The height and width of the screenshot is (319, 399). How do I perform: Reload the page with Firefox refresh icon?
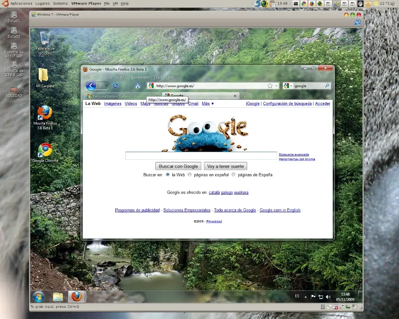pyautogui.click(x=115, y=86)
